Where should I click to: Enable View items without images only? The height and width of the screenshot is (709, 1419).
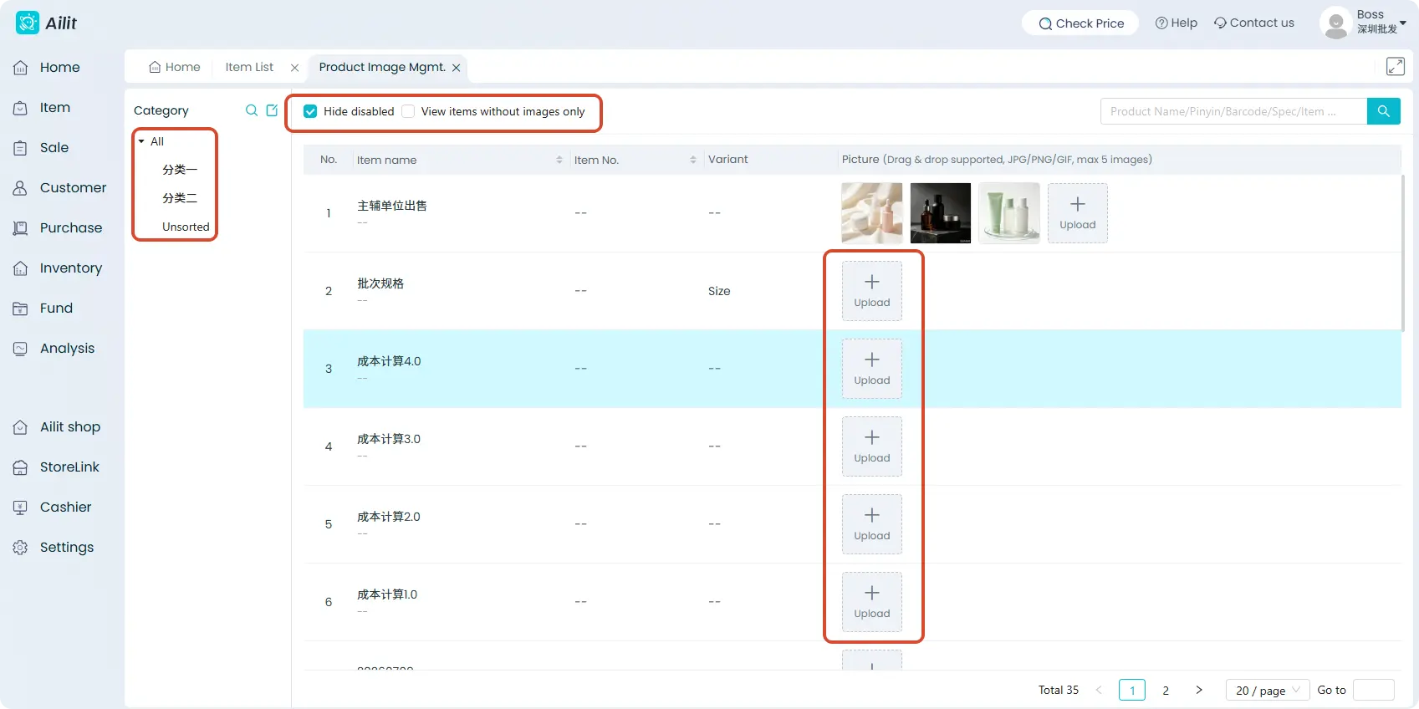click(x=408, y=111)
